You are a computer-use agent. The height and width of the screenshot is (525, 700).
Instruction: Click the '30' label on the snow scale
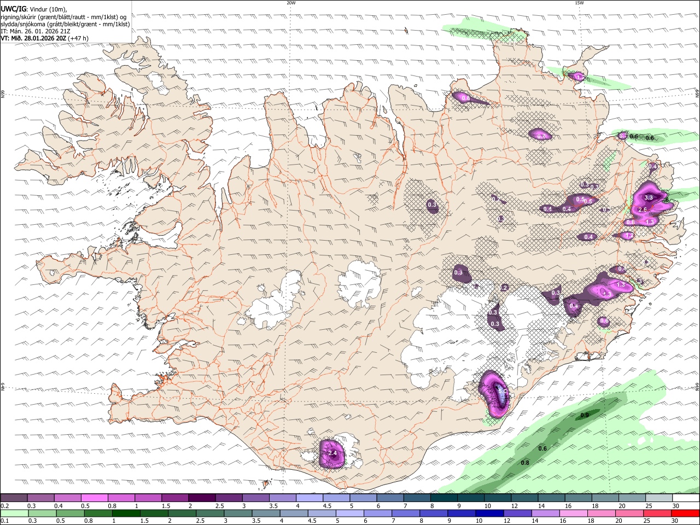(x=676, y=505)
